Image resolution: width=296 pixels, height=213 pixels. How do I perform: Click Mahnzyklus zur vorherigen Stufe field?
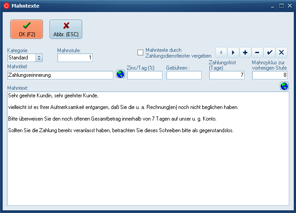pos(270,75)
